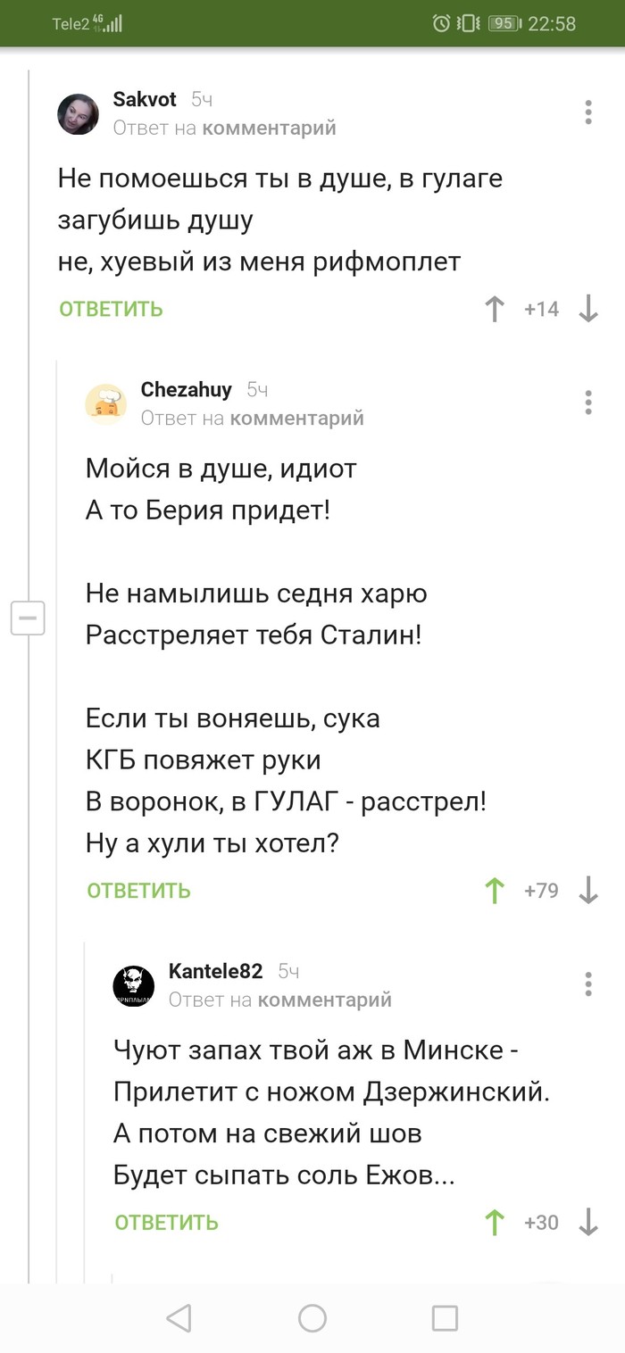The width and height of the screenshot is (625, 1353).
Task: Reply to Kantele82 via ОТВЕТИТЬ
Action: click(165, 1222)
